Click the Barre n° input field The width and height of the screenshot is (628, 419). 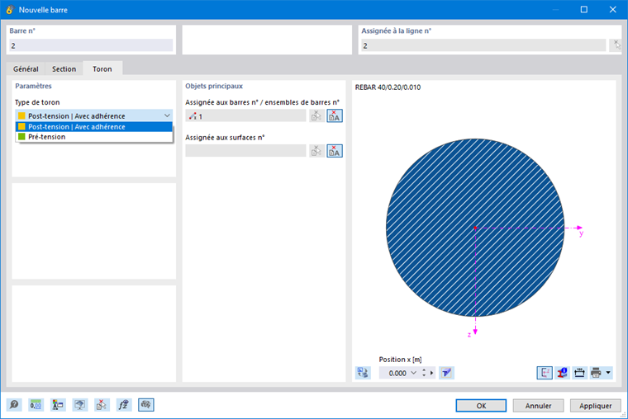point(91,45)
